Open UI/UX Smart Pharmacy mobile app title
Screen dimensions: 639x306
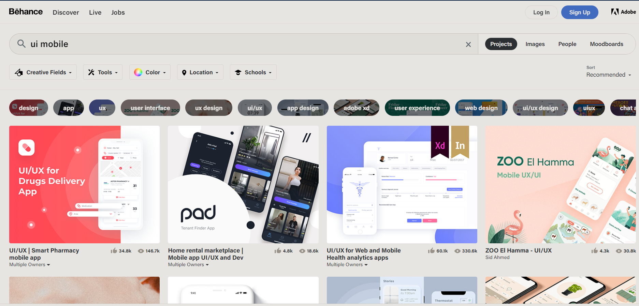click(44, 254)
